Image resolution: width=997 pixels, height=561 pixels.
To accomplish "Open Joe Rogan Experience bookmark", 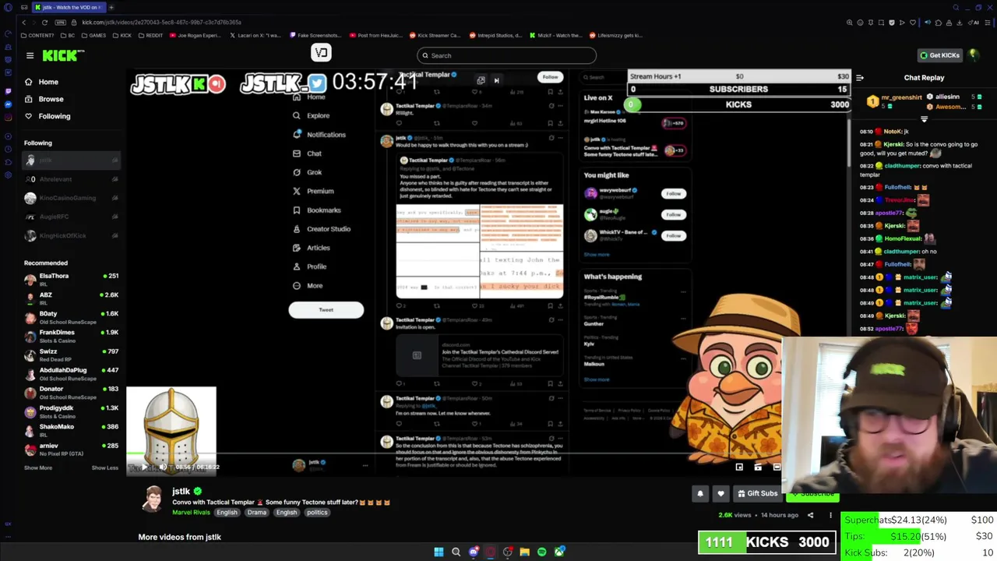I will [x=195, y=35].
